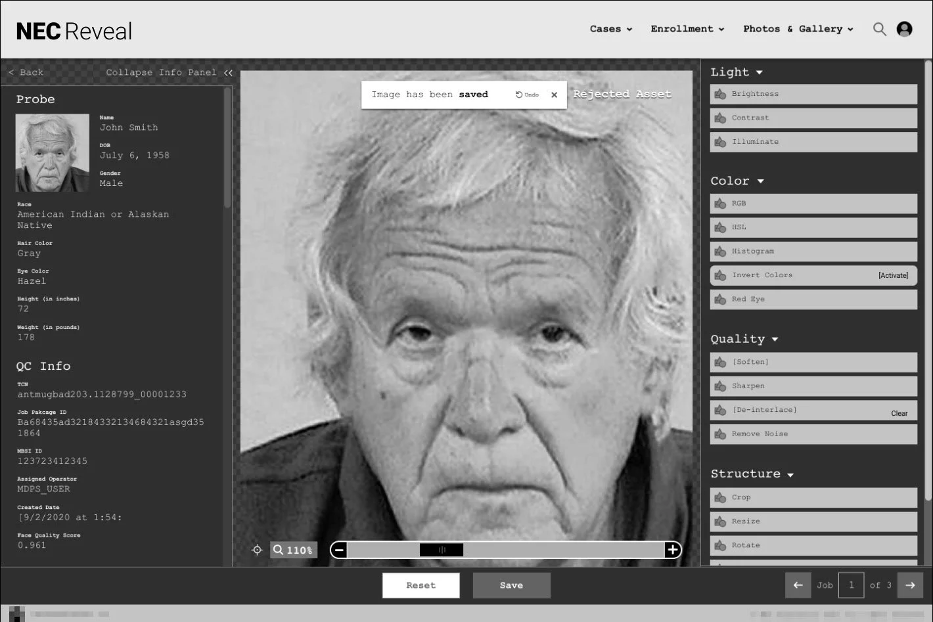Click the job number input field

(x=851, y=585)
